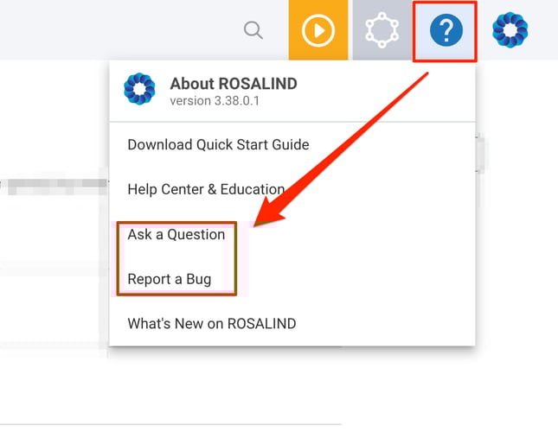Image resolution: width=558 pixels, height=431 pixels.
Task: Choose Report a Bug
Action: click(170, 279)
